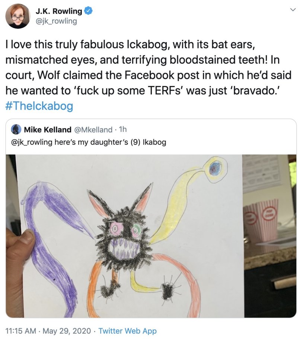Open the quoted tweet's 1h timestamp
The image size is (303, 339).
[x=123, y=129]
